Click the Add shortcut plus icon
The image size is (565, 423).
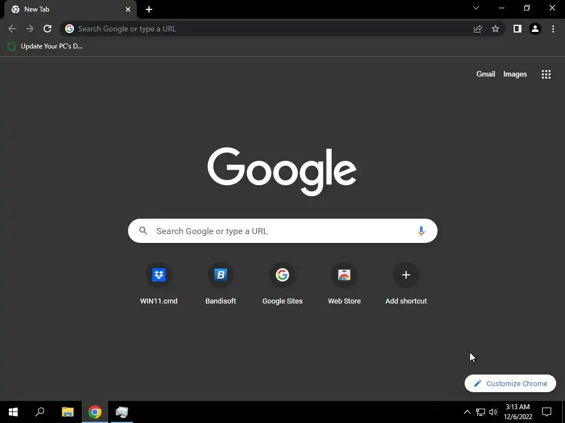pyautogui.click(x=406, y=275)
